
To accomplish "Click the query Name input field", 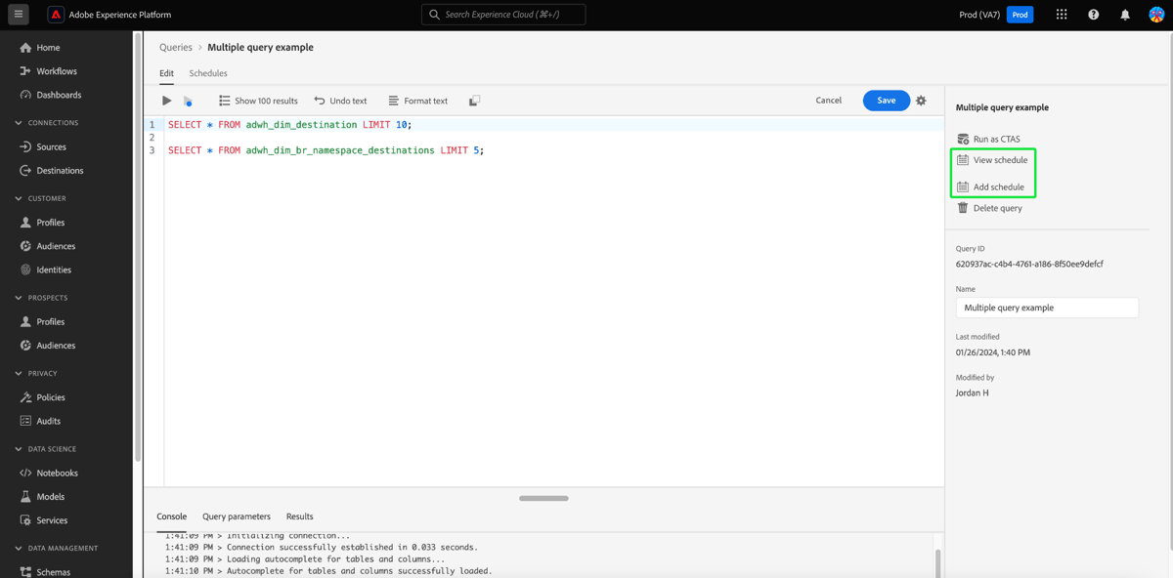I will (x=1046, y=308).
